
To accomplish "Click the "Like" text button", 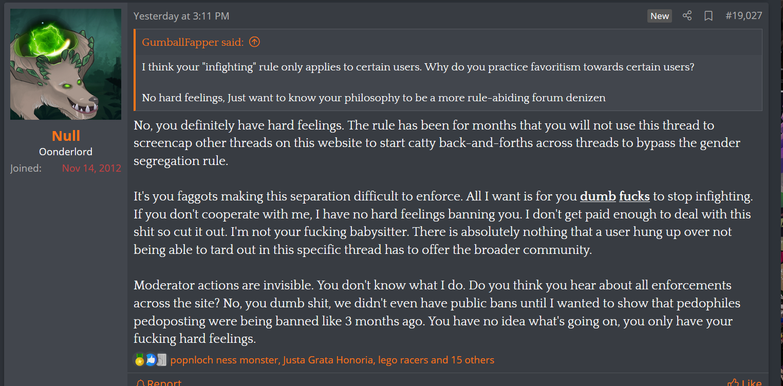I will click(x=752, y=382).
